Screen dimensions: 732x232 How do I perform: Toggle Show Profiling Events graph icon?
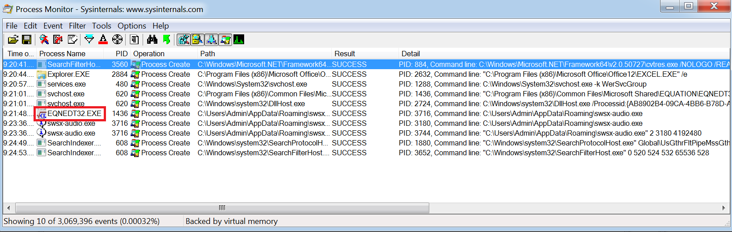(239, 40)
